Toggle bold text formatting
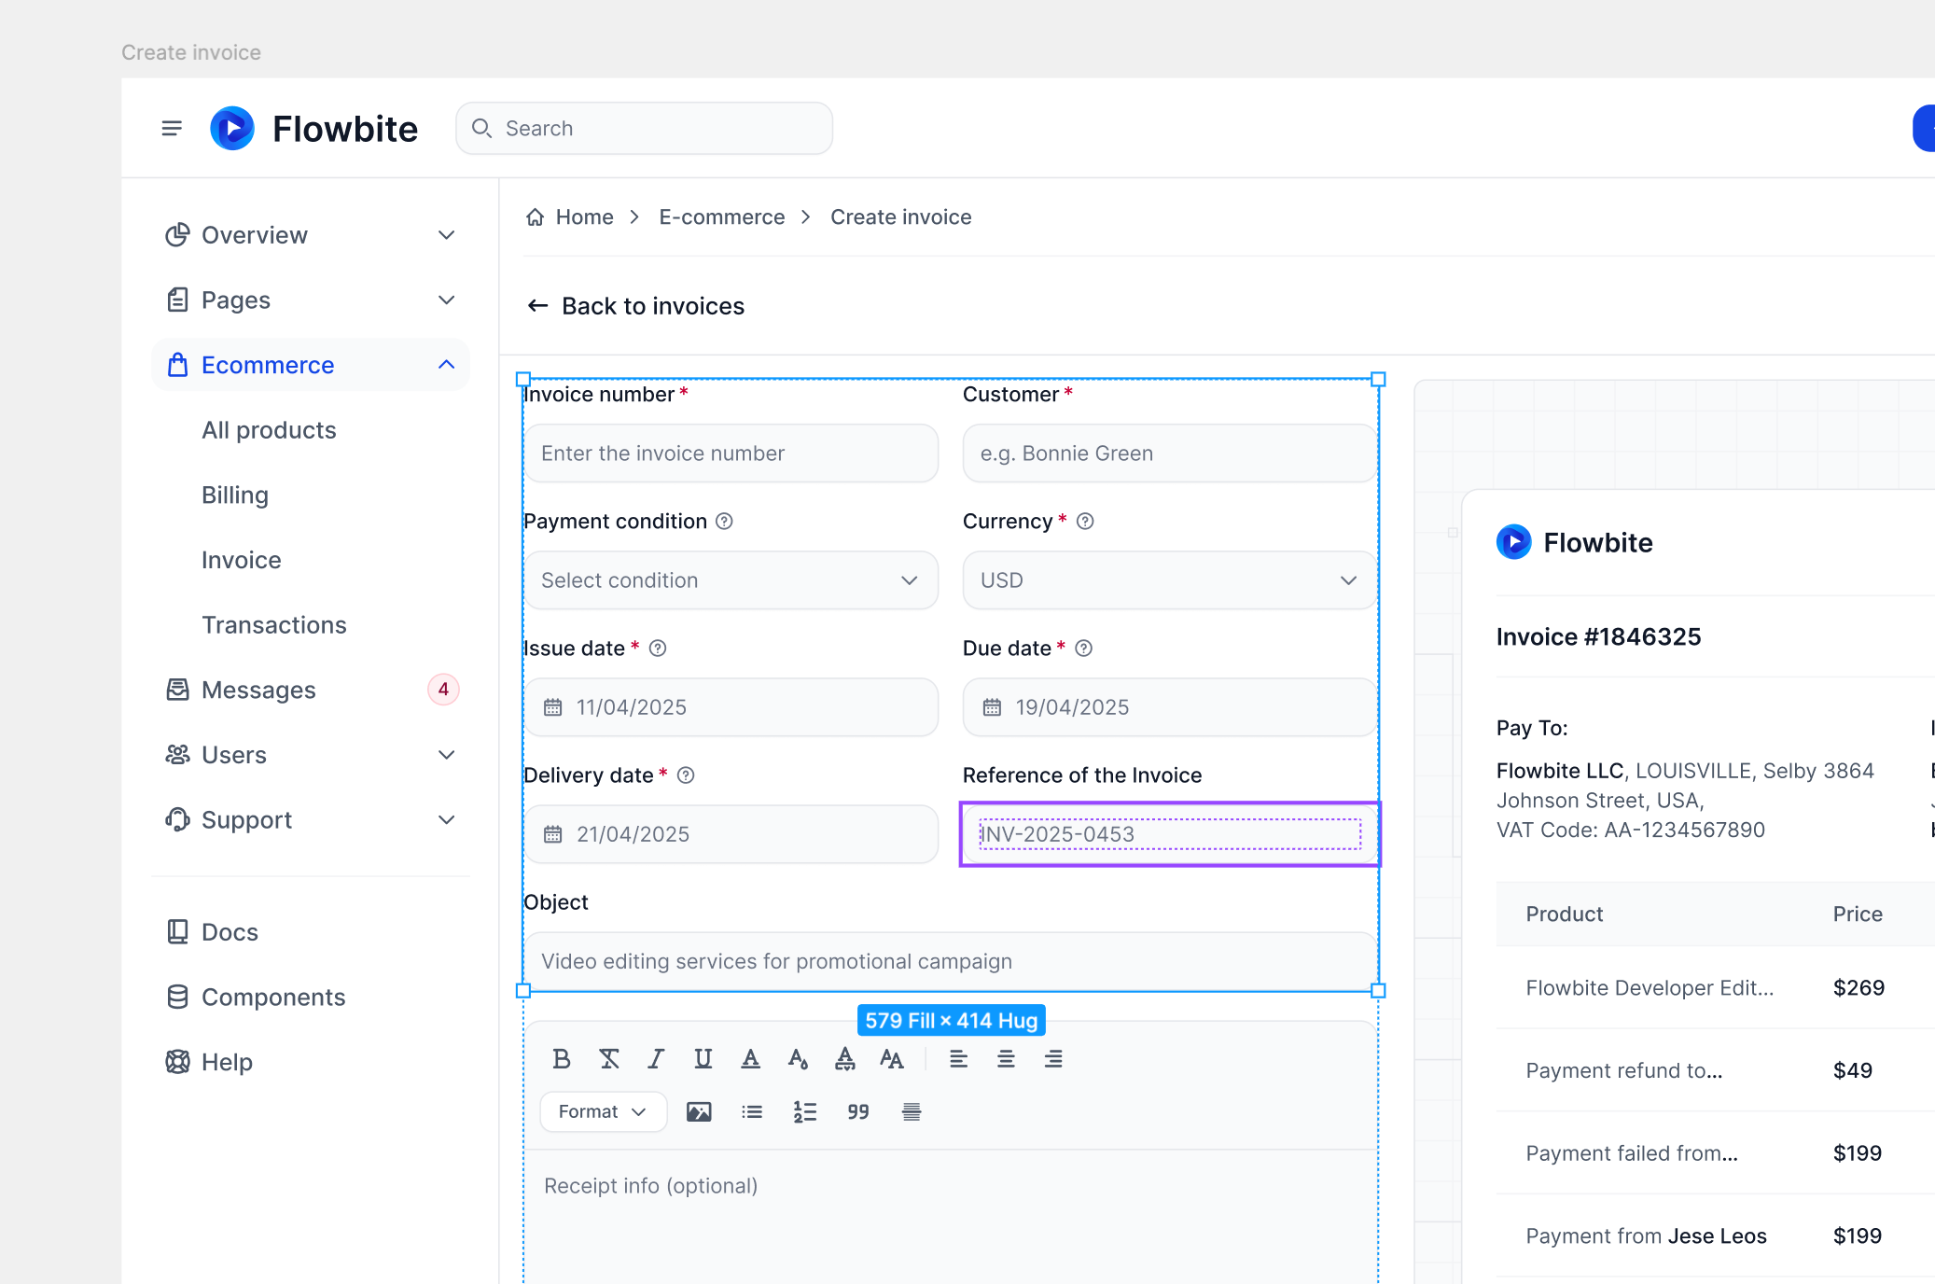This screenshot has width=1935, height=1284. [561, 1058]
